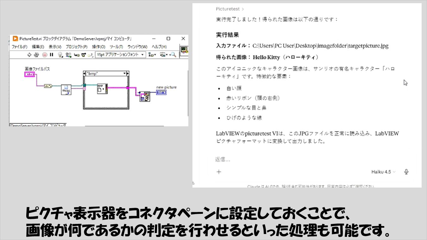Click the Step Into icon
The height and width of the screenshot is (240, 427).
tap(76, 55)
